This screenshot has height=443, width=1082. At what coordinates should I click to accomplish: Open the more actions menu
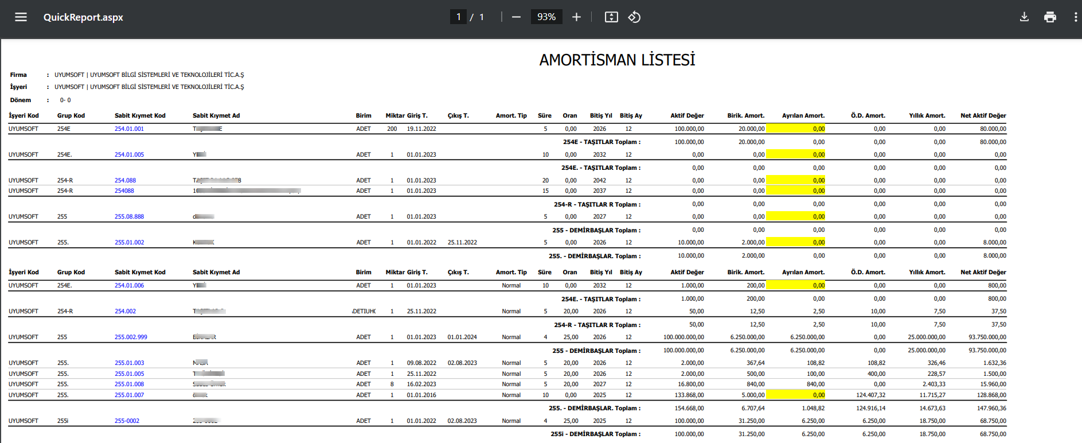pos(1075,17)
